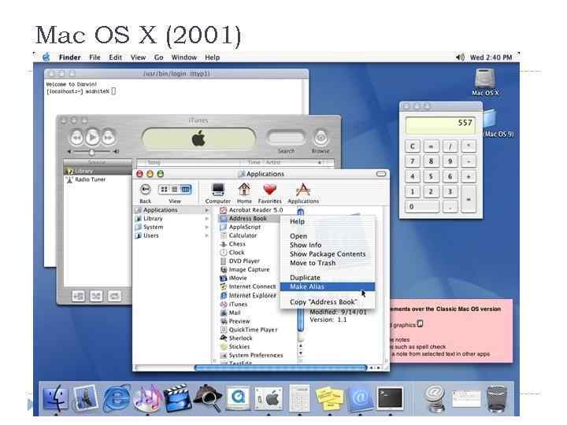Screen dimensions: 567x425
Task: Expand the Applications folder arrow in Finder
Action: [206, 210]
